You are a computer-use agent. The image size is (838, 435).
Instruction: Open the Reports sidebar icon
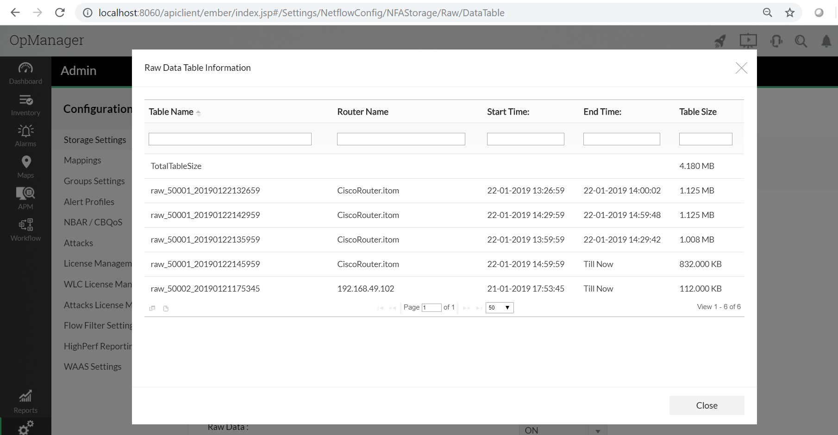click(x=25, y=402)
